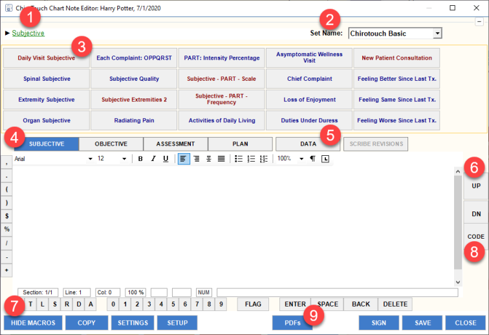Screen dimensions: 489x335
Task: Open the CODE button on the right
Action: pos(476,237)
